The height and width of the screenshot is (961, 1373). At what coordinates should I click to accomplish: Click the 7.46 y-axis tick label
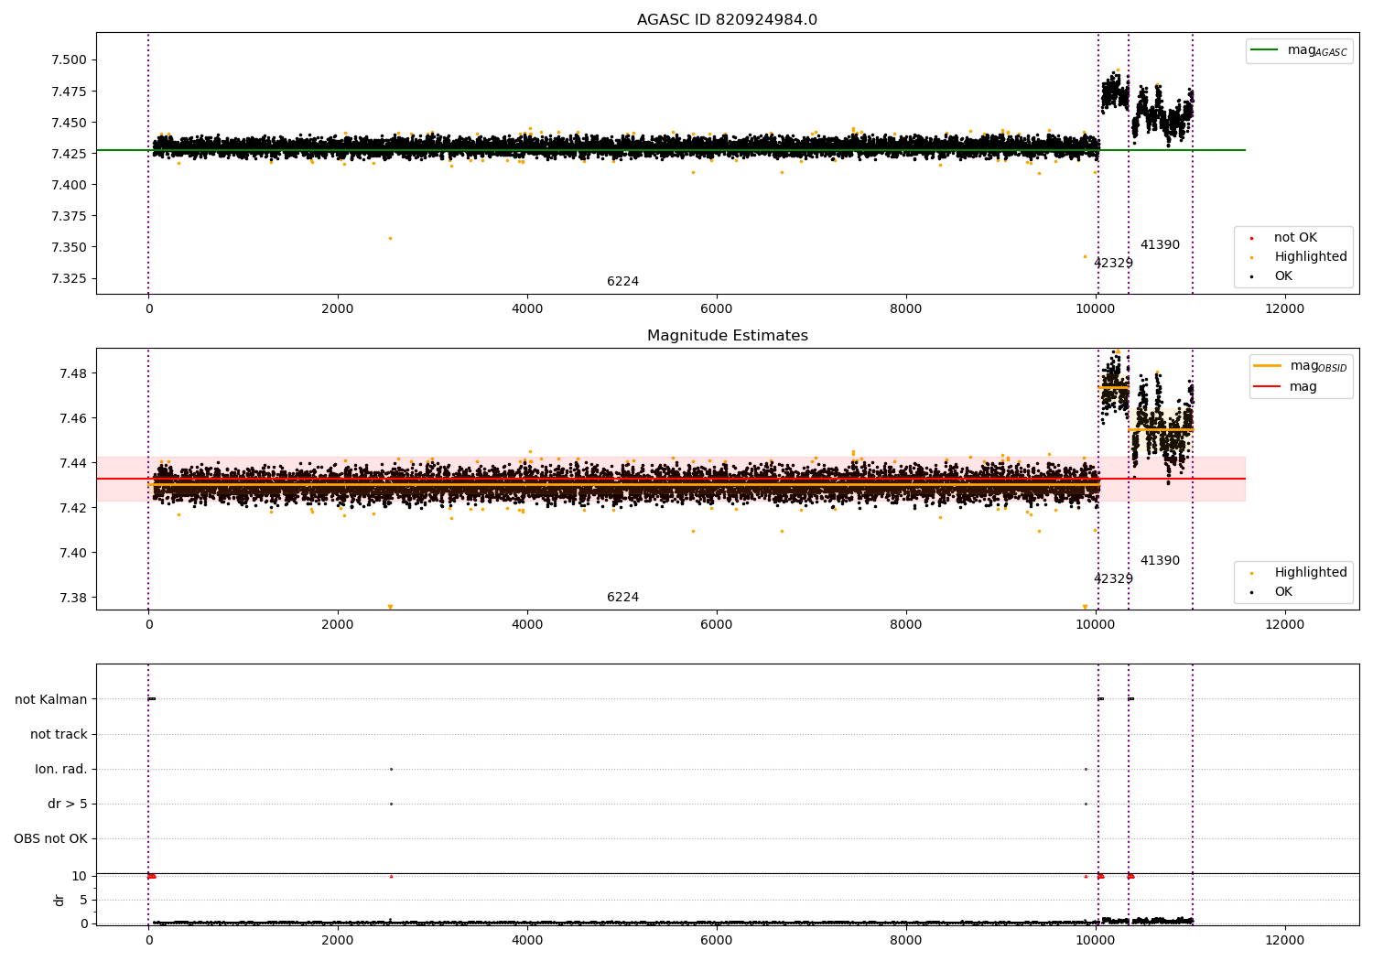point(73,418)
